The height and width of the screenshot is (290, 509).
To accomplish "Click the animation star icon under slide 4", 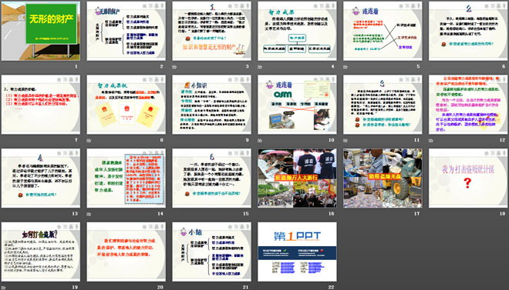I will (260, 67).
